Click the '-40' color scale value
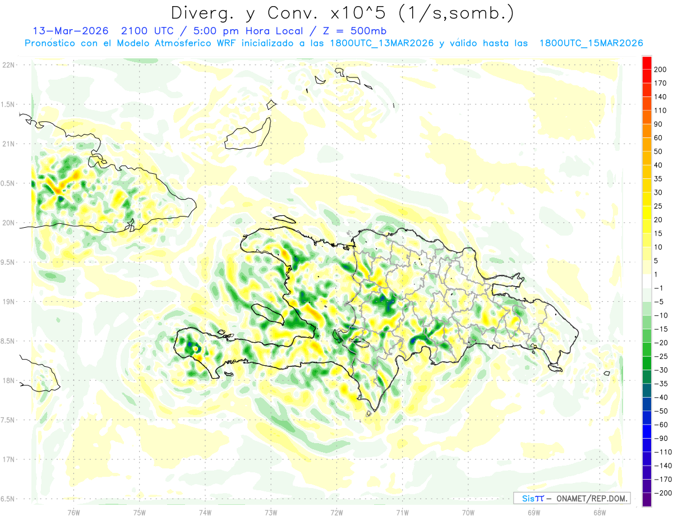The image size is (673, 520). click(x=660, y=397)
